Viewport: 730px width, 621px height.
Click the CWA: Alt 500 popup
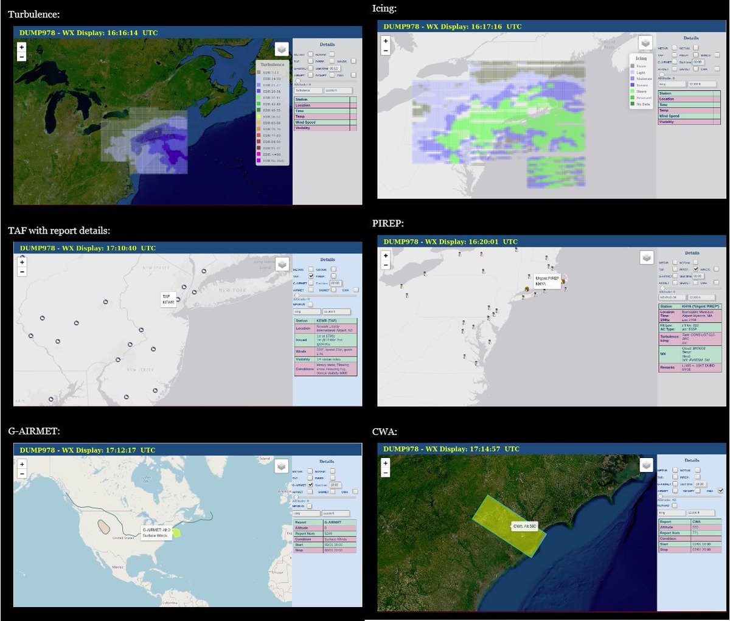click(525, 527)
